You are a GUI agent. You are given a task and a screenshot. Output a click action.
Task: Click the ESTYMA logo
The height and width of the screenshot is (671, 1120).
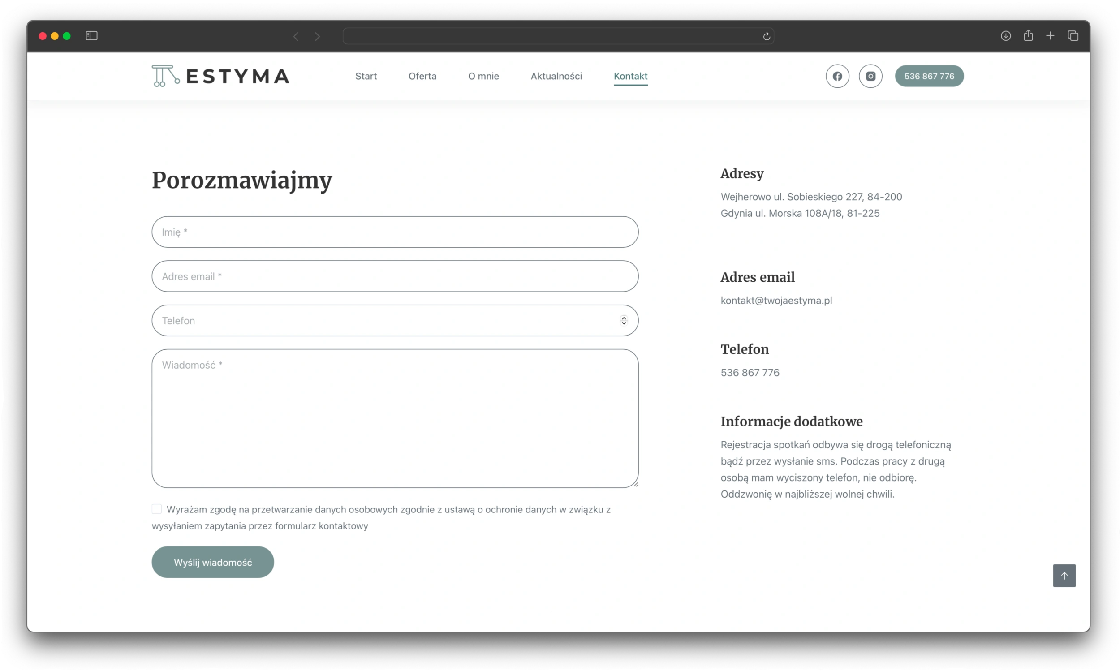tap(220, 75)
